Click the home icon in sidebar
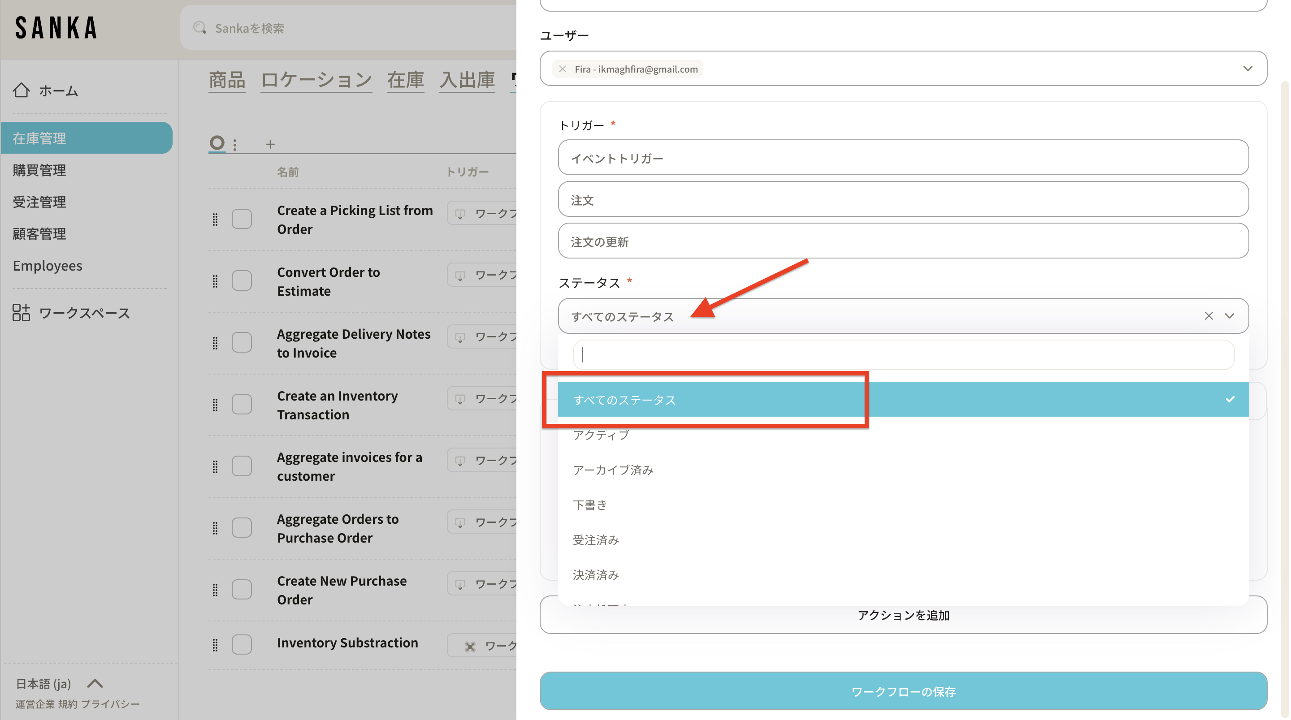The width and height of the screenshot is (1291, 720). (21, 90)
